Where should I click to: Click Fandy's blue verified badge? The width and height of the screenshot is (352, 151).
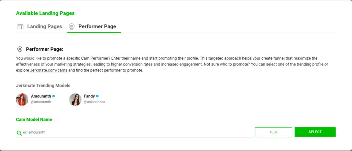pyautogui.click(x=98, y=96)
